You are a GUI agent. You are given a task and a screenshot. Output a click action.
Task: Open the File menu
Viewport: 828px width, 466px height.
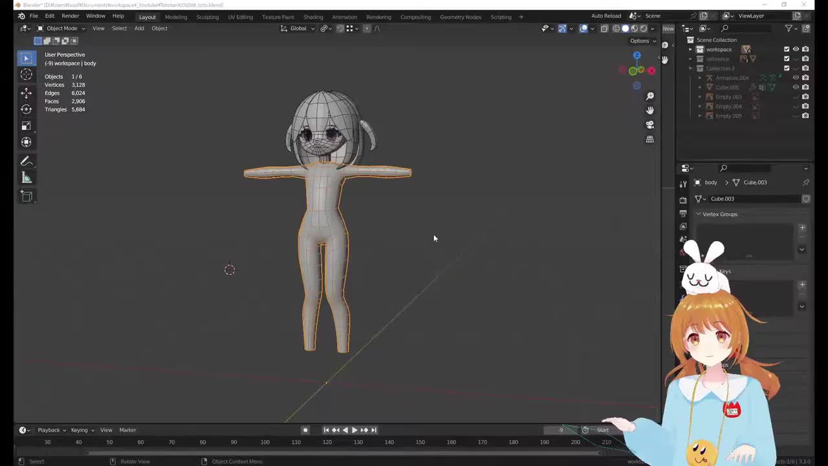pyautogui.click(x=34, y=16)
